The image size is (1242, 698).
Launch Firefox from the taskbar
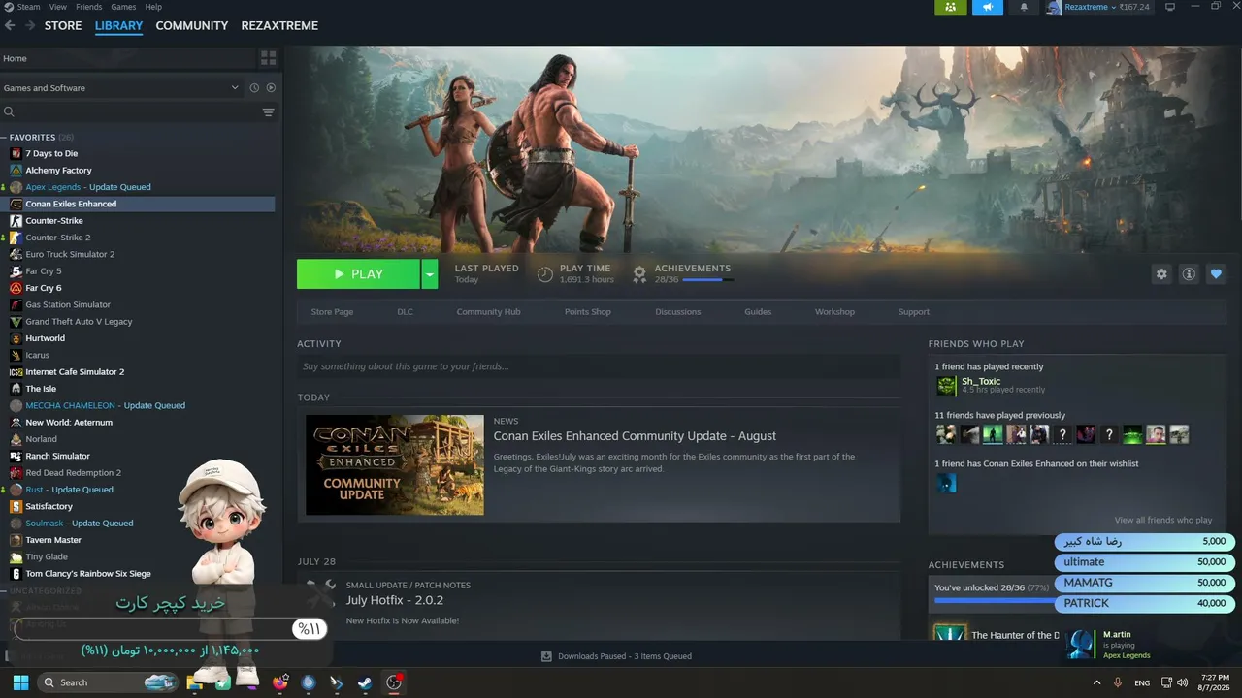pos(281,682)
